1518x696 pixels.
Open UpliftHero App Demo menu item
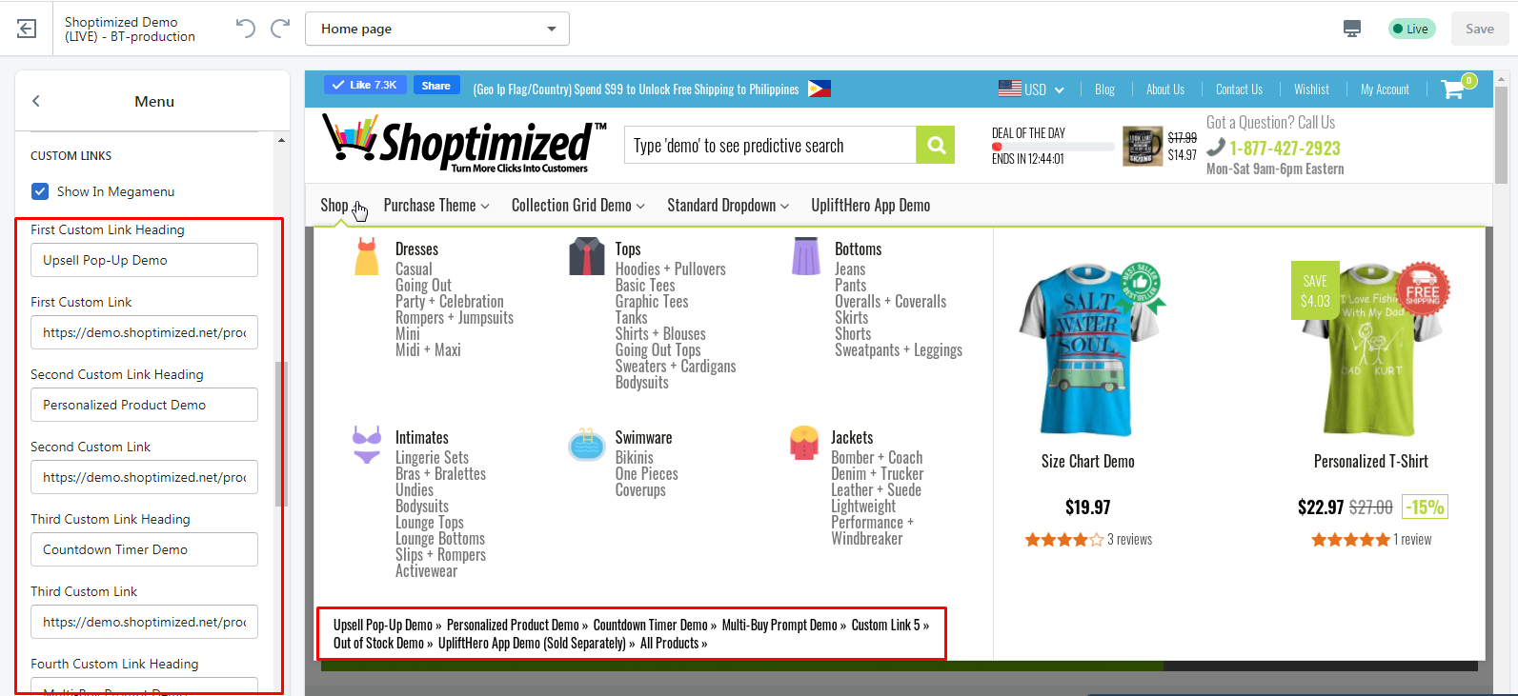tap(871, 205)
